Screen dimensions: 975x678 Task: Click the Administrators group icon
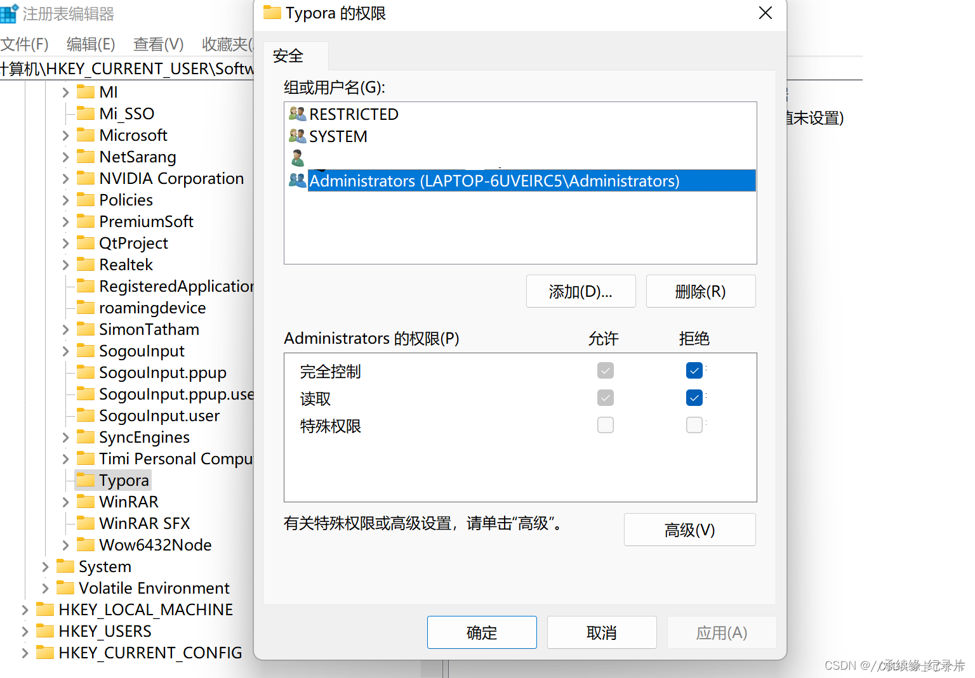(x=297, y=181)
